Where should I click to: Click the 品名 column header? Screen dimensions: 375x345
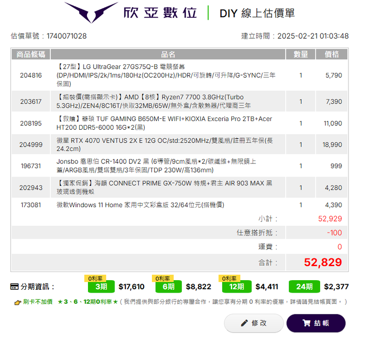[168, 54]
